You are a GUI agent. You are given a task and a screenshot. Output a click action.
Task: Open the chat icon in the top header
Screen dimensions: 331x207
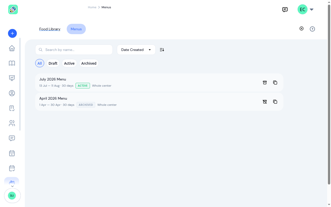tap(285, 10)
